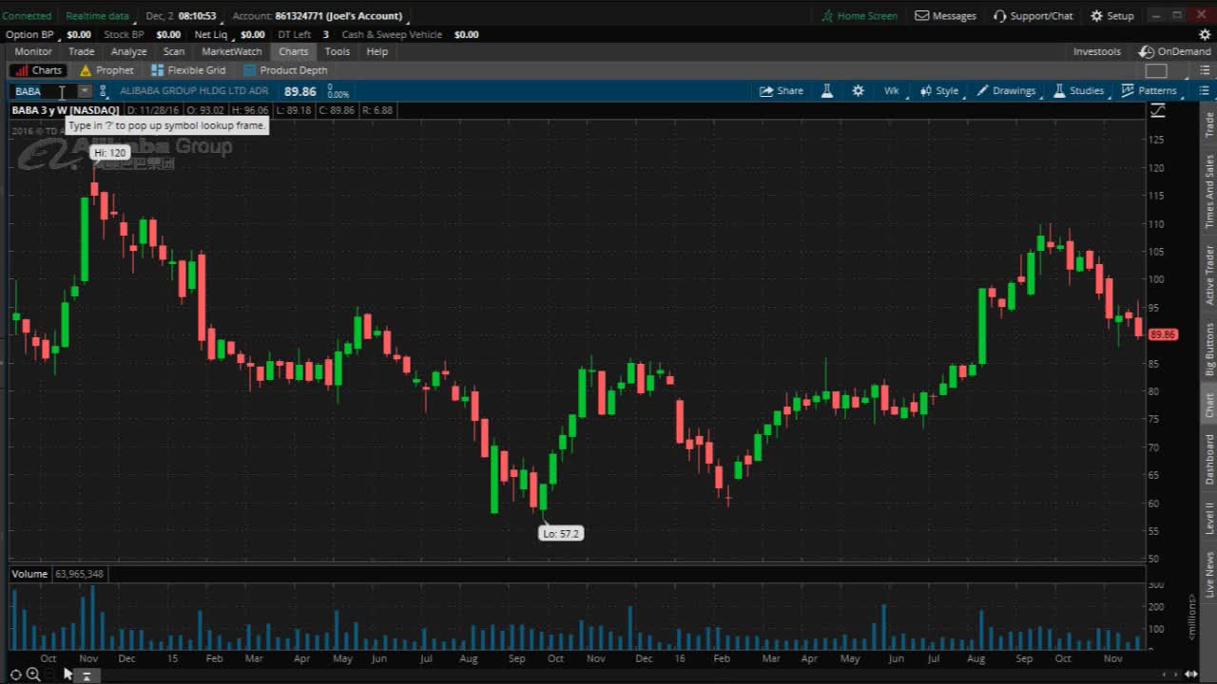
Task: Click Realtime data status
Action: point(98,16)
